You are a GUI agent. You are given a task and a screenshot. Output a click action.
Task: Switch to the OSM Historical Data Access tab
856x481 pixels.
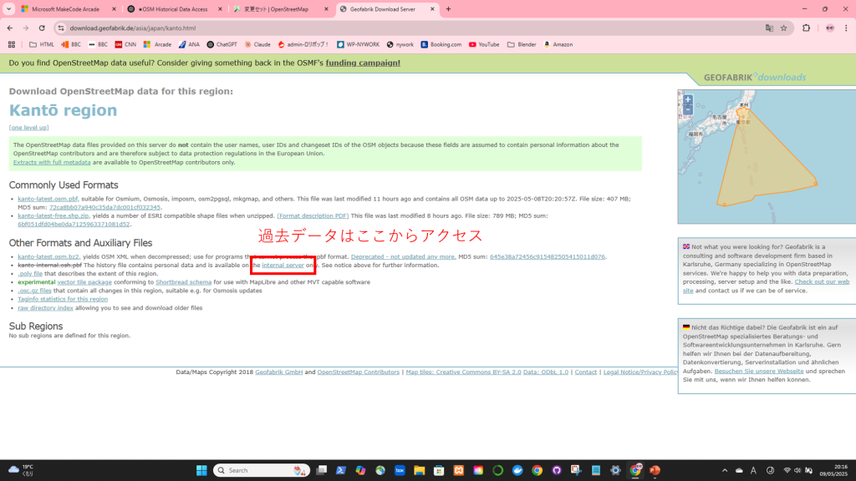click(174, 9)
